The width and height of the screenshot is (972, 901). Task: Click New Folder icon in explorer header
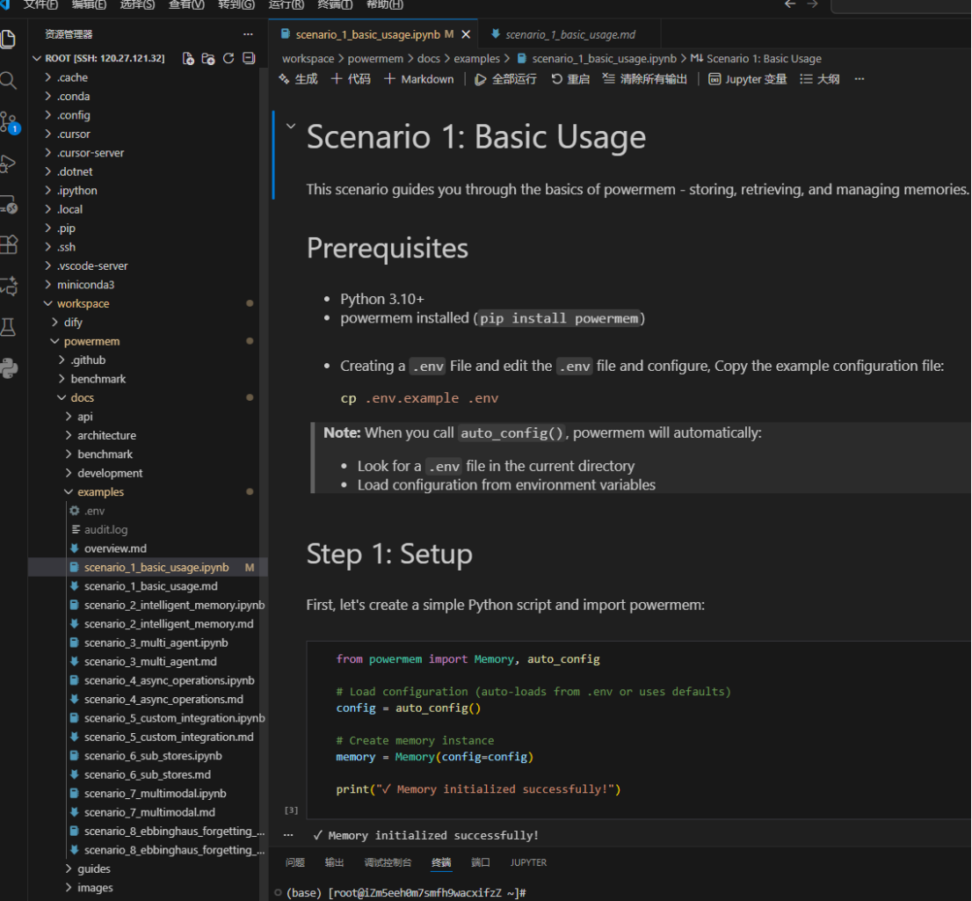click(x=208, y=58)
